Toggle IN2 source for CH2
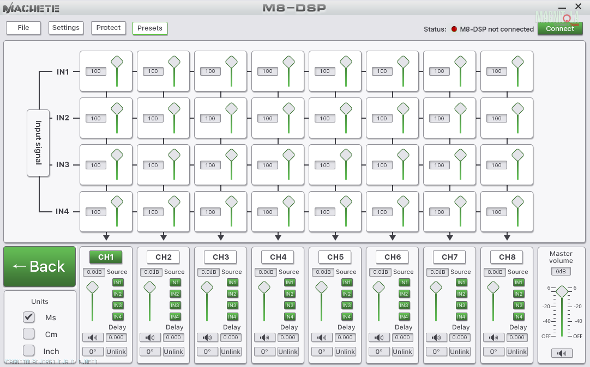The height and width of the screenshot is (367, 590). [175, 293]
